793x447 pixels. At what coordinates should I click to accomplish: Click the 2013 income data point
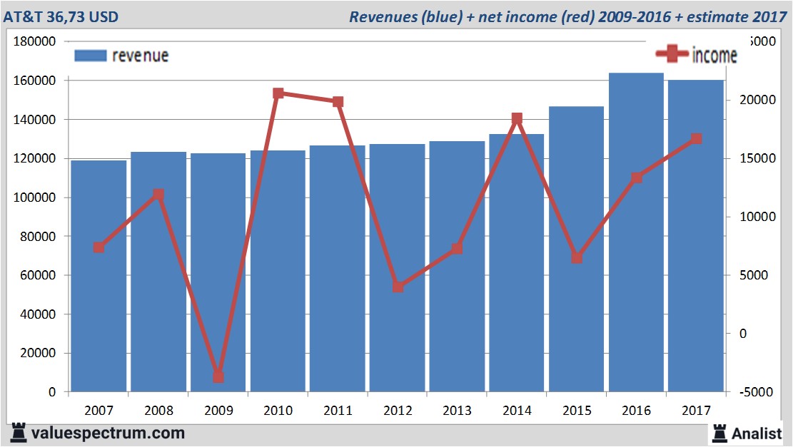(457, 249)
